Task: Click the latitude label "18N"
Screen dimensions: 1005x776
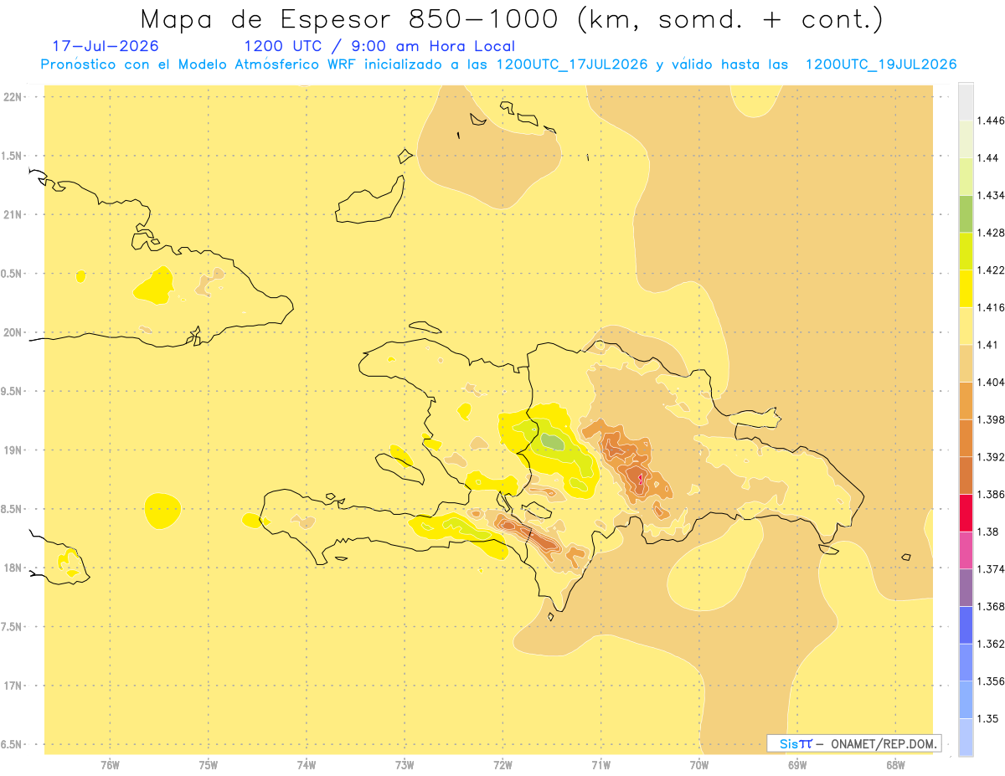Action: point(13,568)
